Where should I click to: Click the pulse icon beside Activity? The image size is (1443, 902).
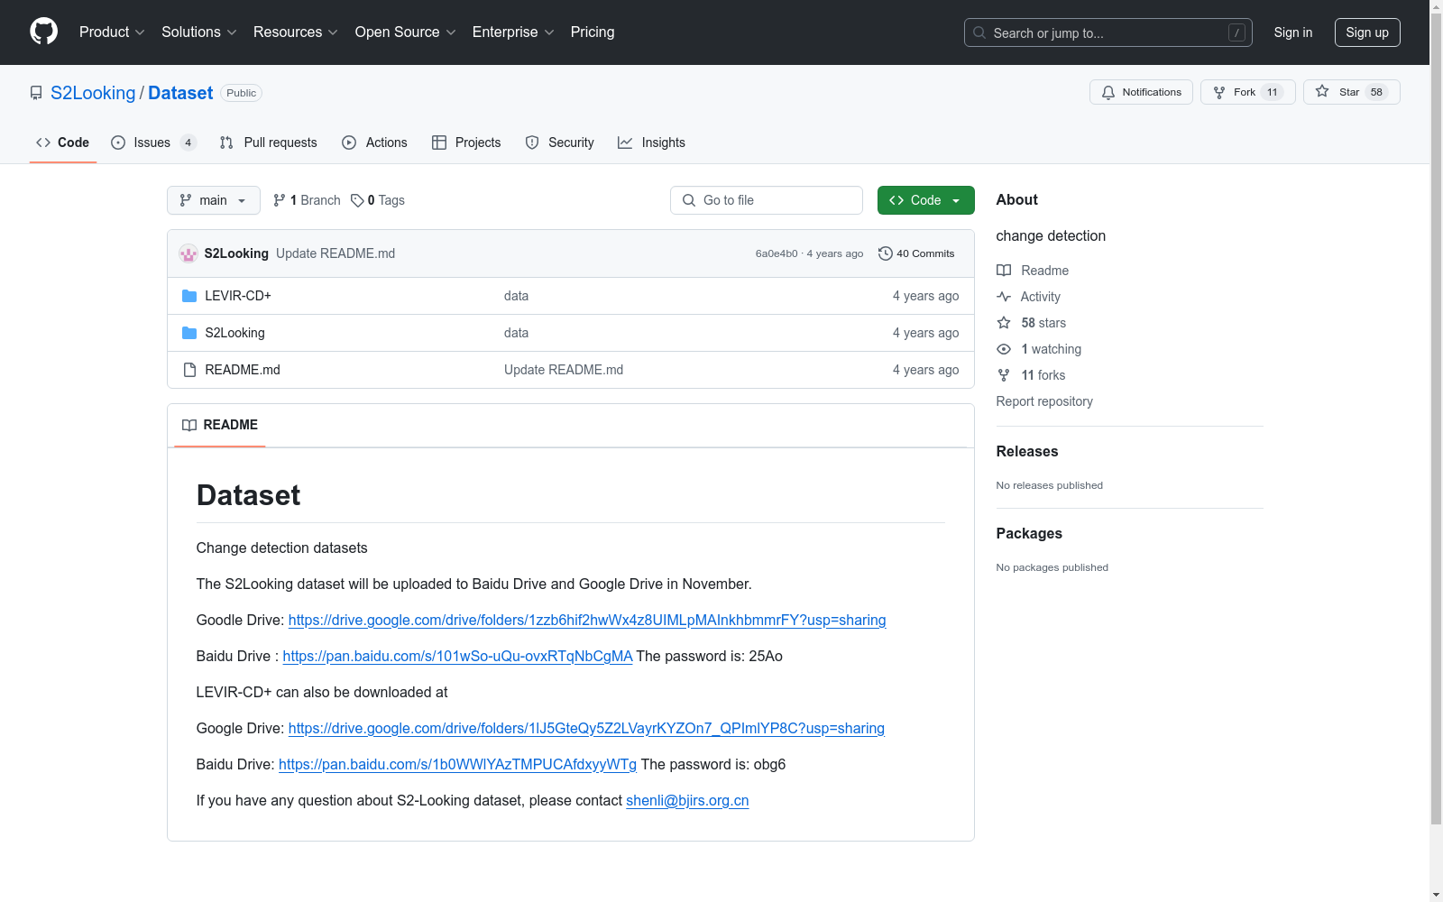[1004, 297]
